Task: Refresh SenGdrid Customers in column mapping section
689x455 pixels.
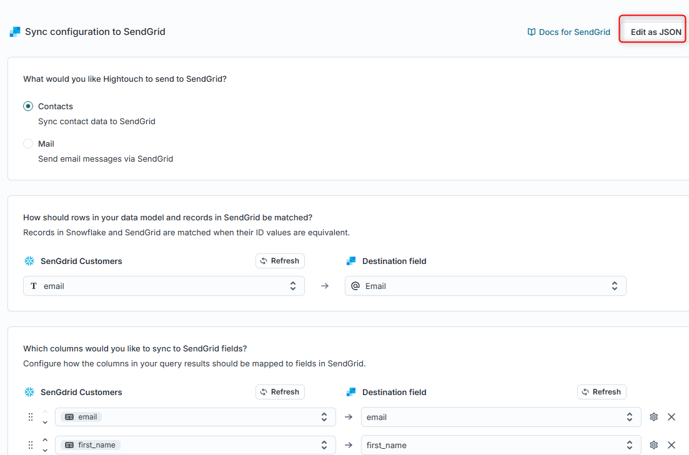Action: pyautogui.click(x=280, y=392)
